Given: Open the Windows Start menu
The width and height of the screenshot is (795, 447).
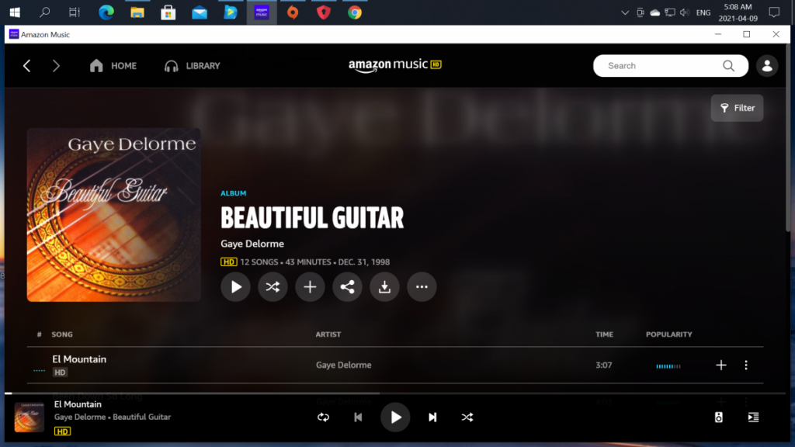Looking at the screenshot, I should pyautogui.click(x=15, y=12).
